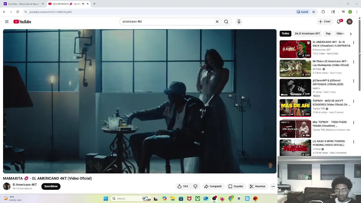Mute the MAMAXITA tab audio icon
This screenshot has width=361, height=203.
pos(83,4)
